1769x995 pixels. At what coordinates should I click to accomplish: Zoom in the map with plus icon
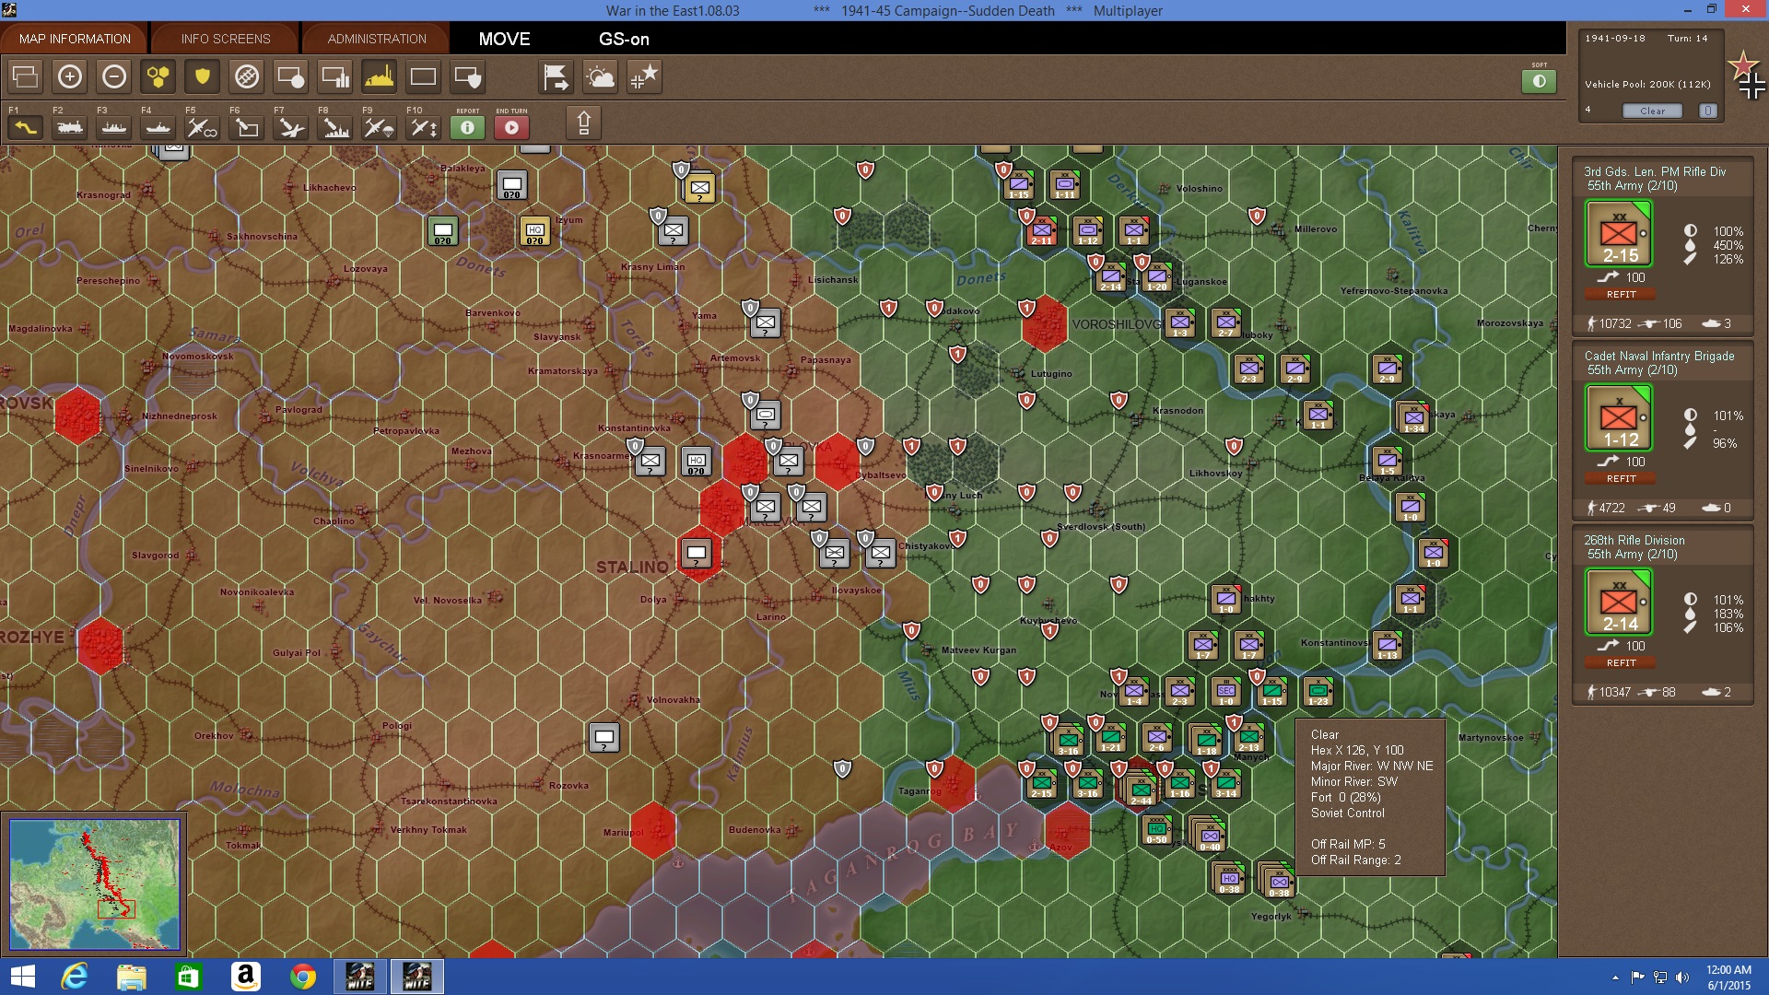pos(70,76)
